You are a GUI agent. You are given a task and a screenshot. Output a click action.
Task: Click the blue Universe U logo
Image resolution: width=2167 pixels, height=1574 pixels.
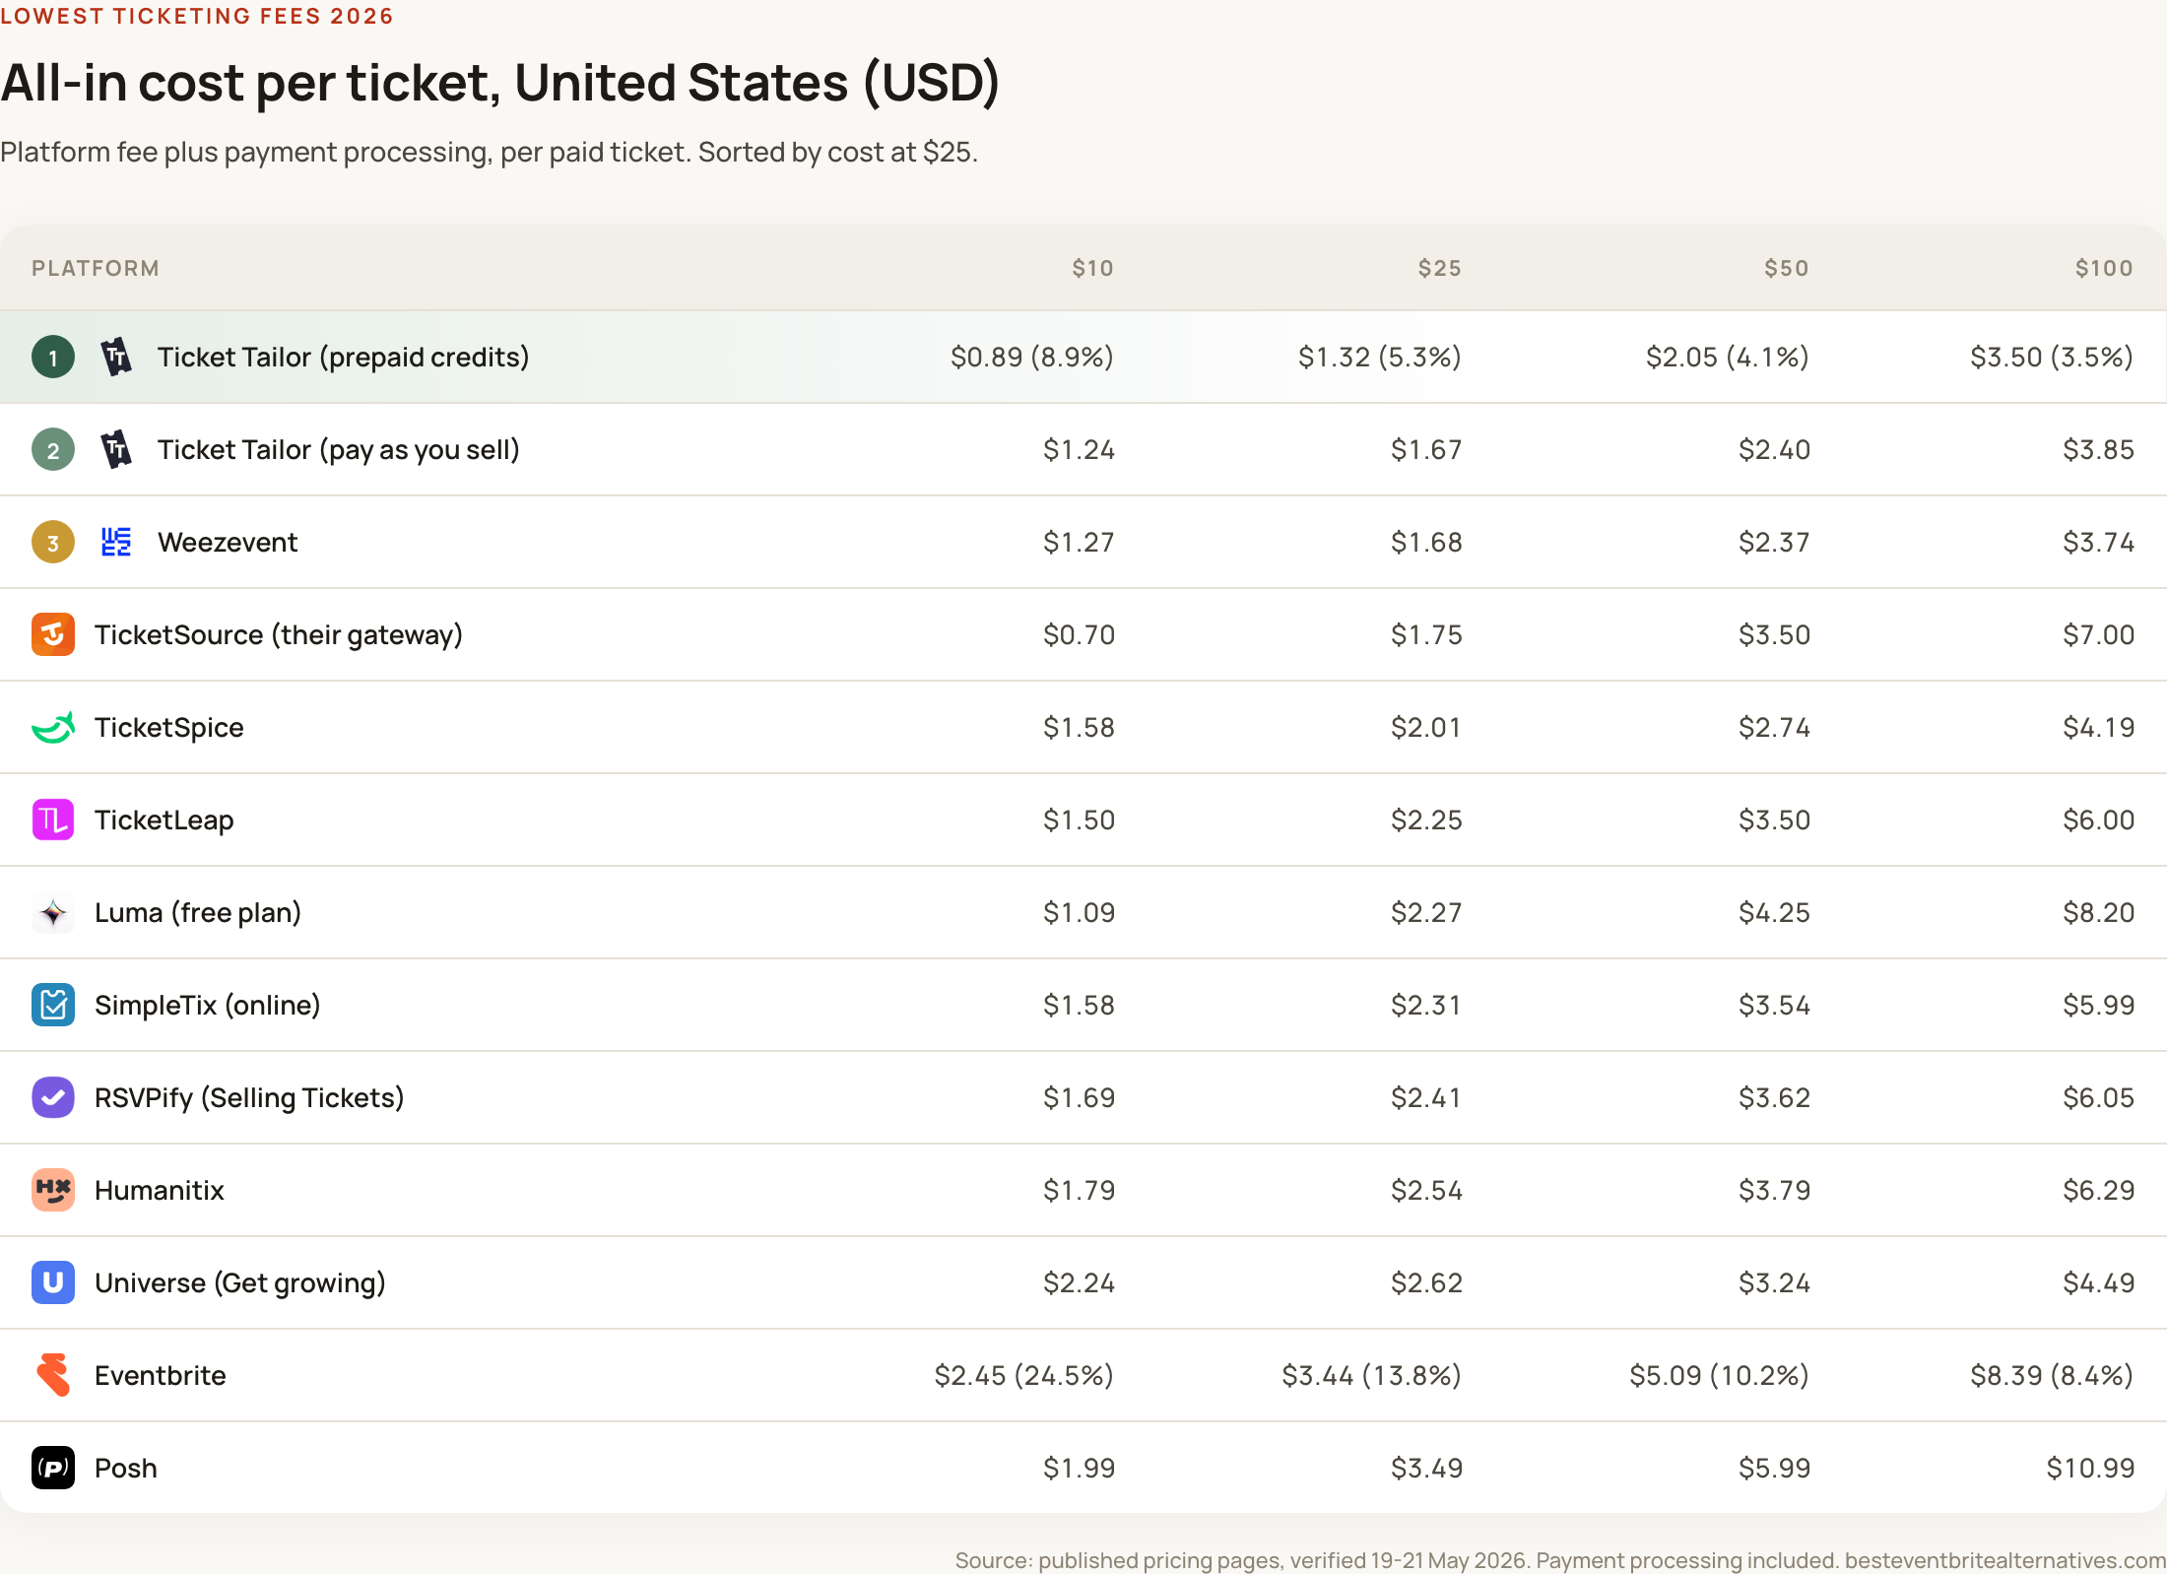tap(53, 1282)
